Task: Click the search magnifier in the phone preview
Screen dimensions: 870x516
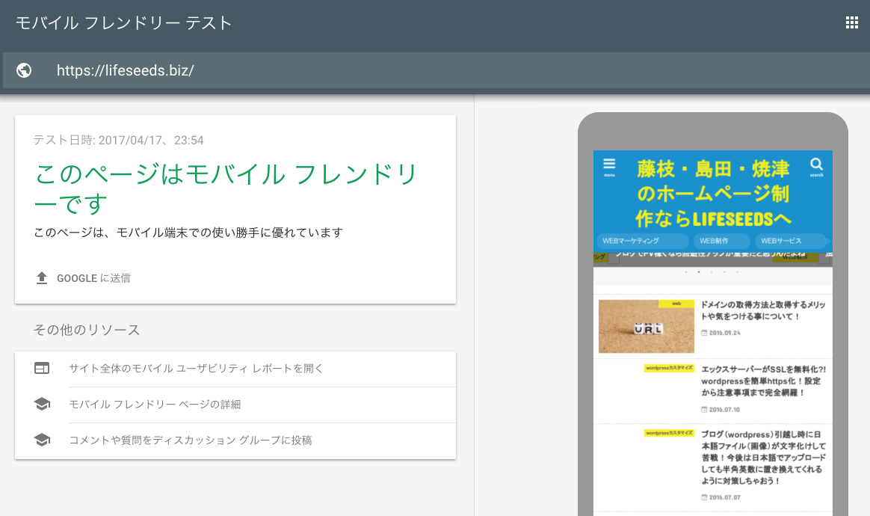Action: 816,166
